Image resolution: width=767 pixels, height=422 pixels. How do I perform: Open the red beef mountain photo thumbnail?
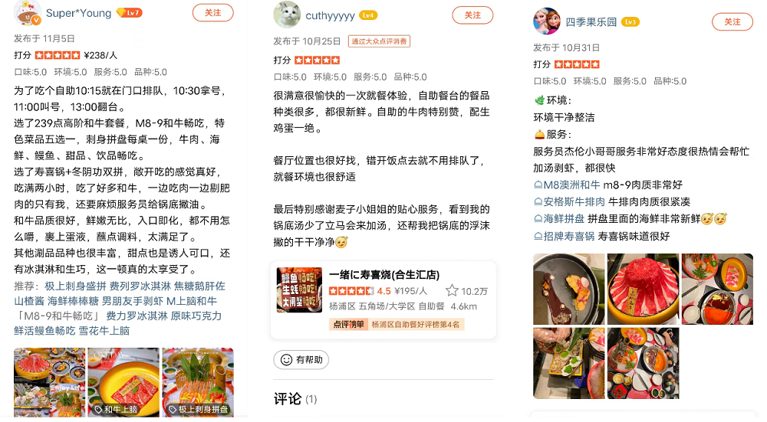643,290
